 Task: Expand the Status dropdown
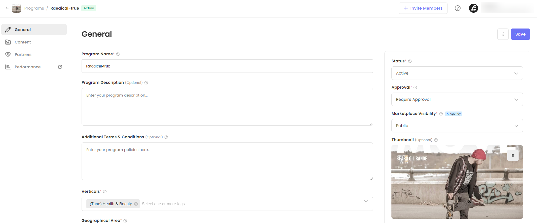(x=457, y=73)
